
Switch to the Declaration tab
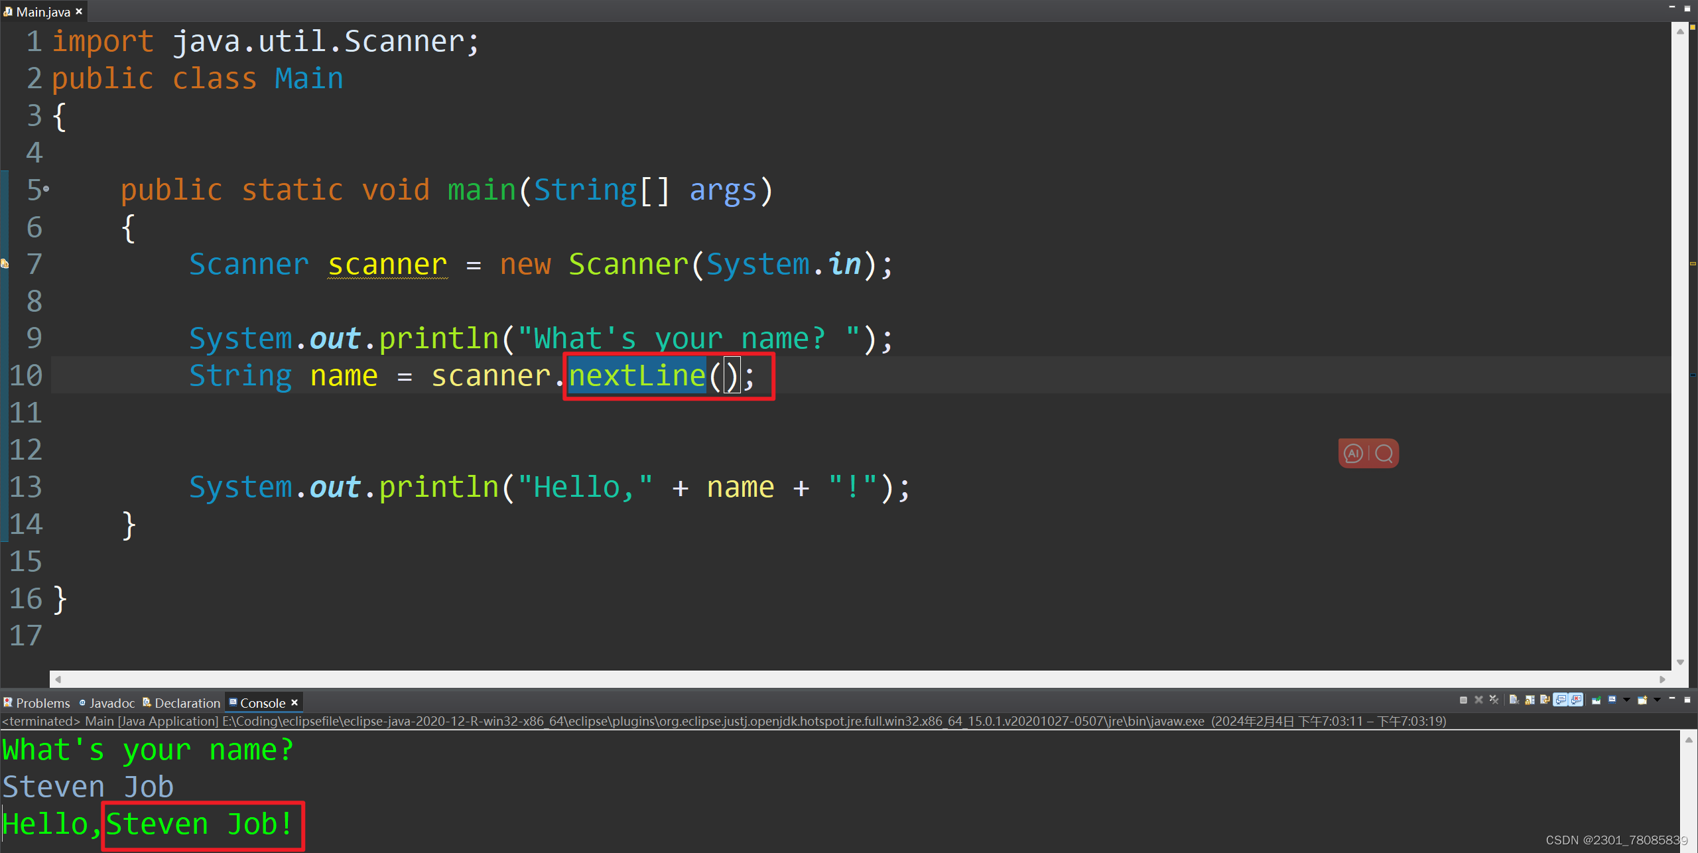(x=182, y=703)
